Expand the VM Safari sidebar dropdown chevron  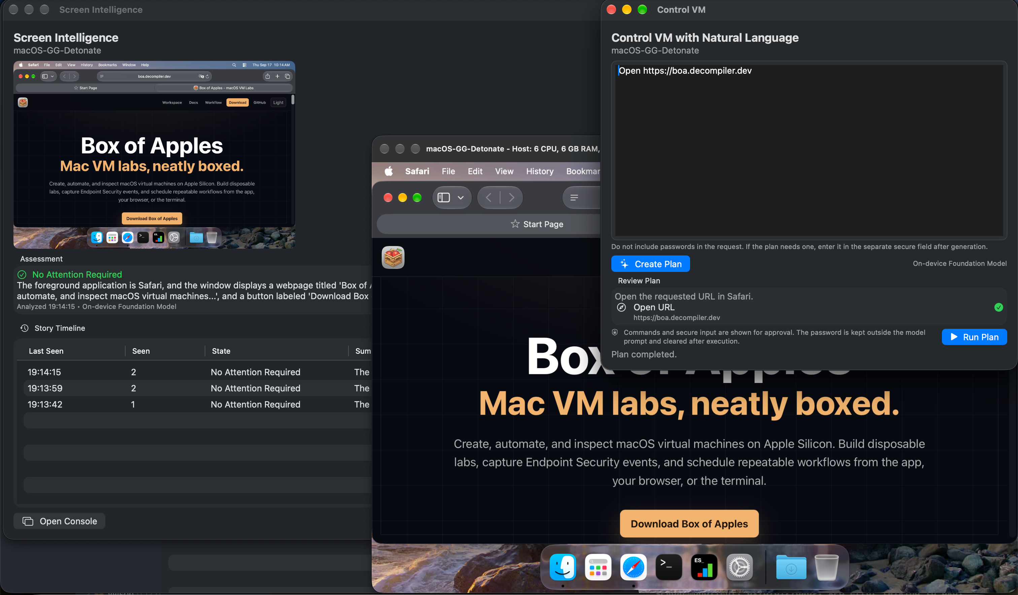point(461,198)
